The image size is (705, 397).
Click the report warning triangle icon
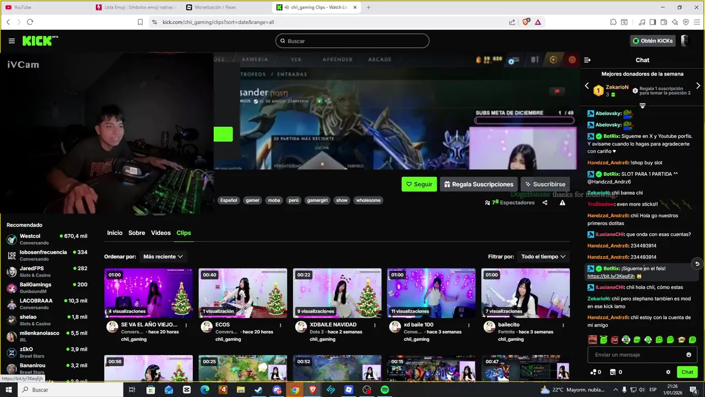click(x=562, y=202)
